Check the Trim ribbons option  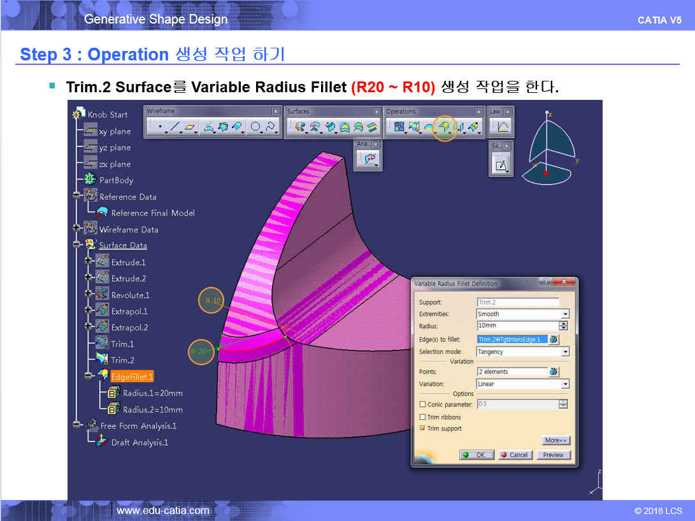(422, 417)
